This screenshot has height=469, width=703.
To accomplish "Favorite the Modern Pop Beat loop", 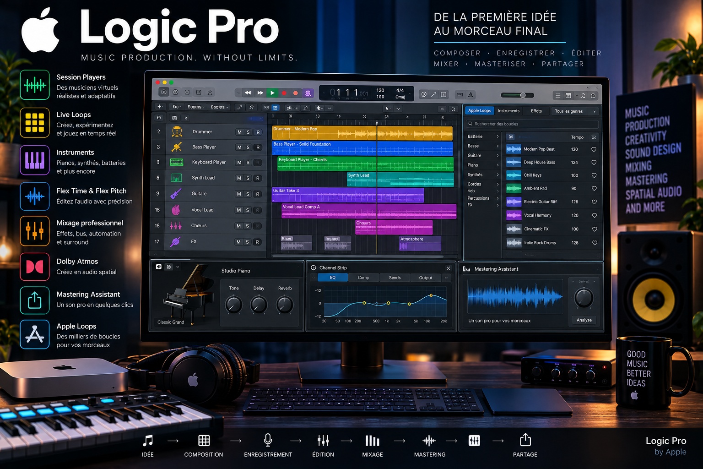I will pos(594,149).
